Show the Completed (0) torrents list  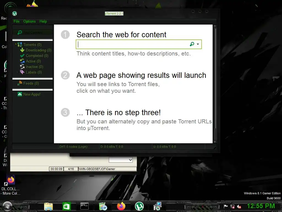(x=37, y=56)
